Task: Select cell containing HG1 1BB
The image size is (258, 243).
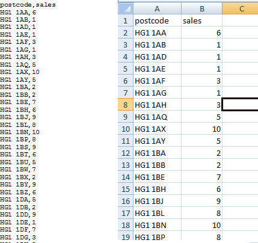Action: point(157,165)
